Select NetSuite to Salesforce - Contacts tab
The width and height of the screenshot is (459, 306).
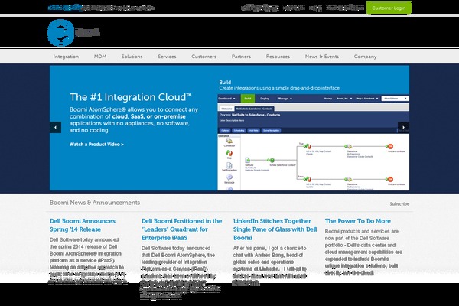tap(254, 109)
